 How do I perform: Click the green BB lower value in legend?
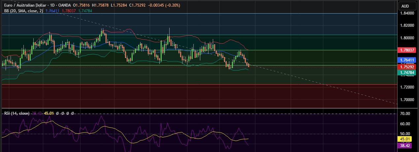(85, 11)
